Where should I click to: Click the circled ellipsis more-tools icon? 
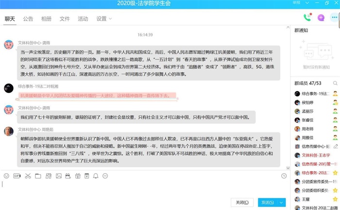(x=105, y=176)
